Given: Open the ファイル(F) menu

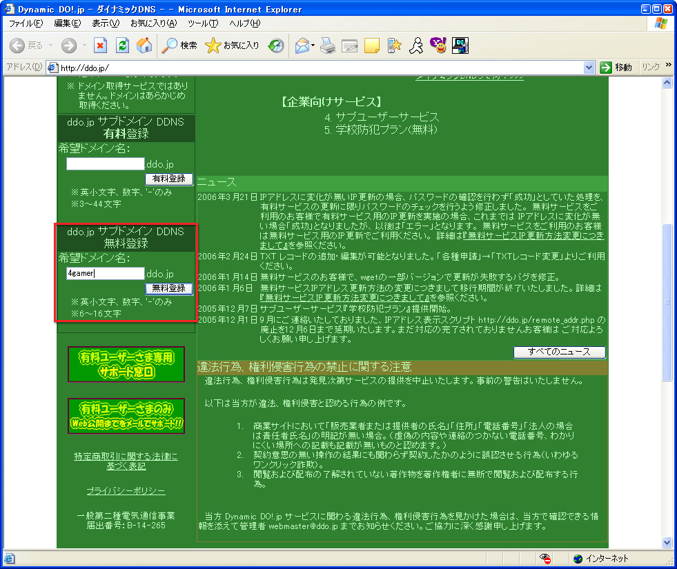Looking at the screenshot, I should [x=26, y=23].
